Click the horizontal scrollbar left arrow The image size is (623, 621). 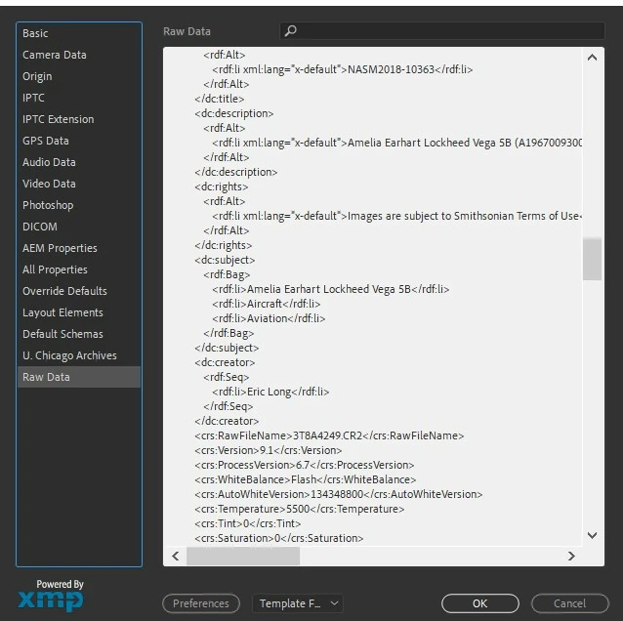click(x=176, y=556)
